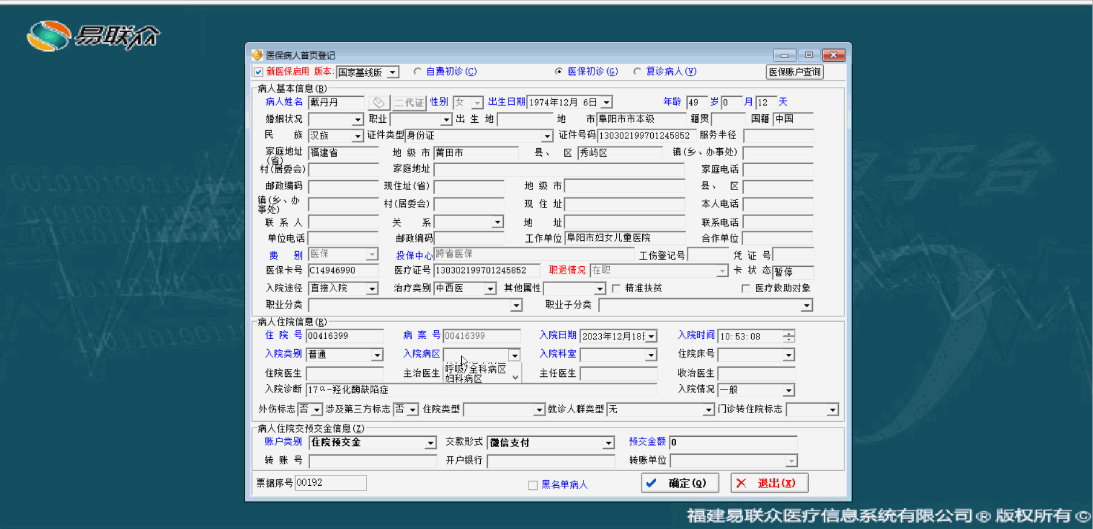
Task: Choose 妇科病区 from the ward list
Action: point(464,379)
